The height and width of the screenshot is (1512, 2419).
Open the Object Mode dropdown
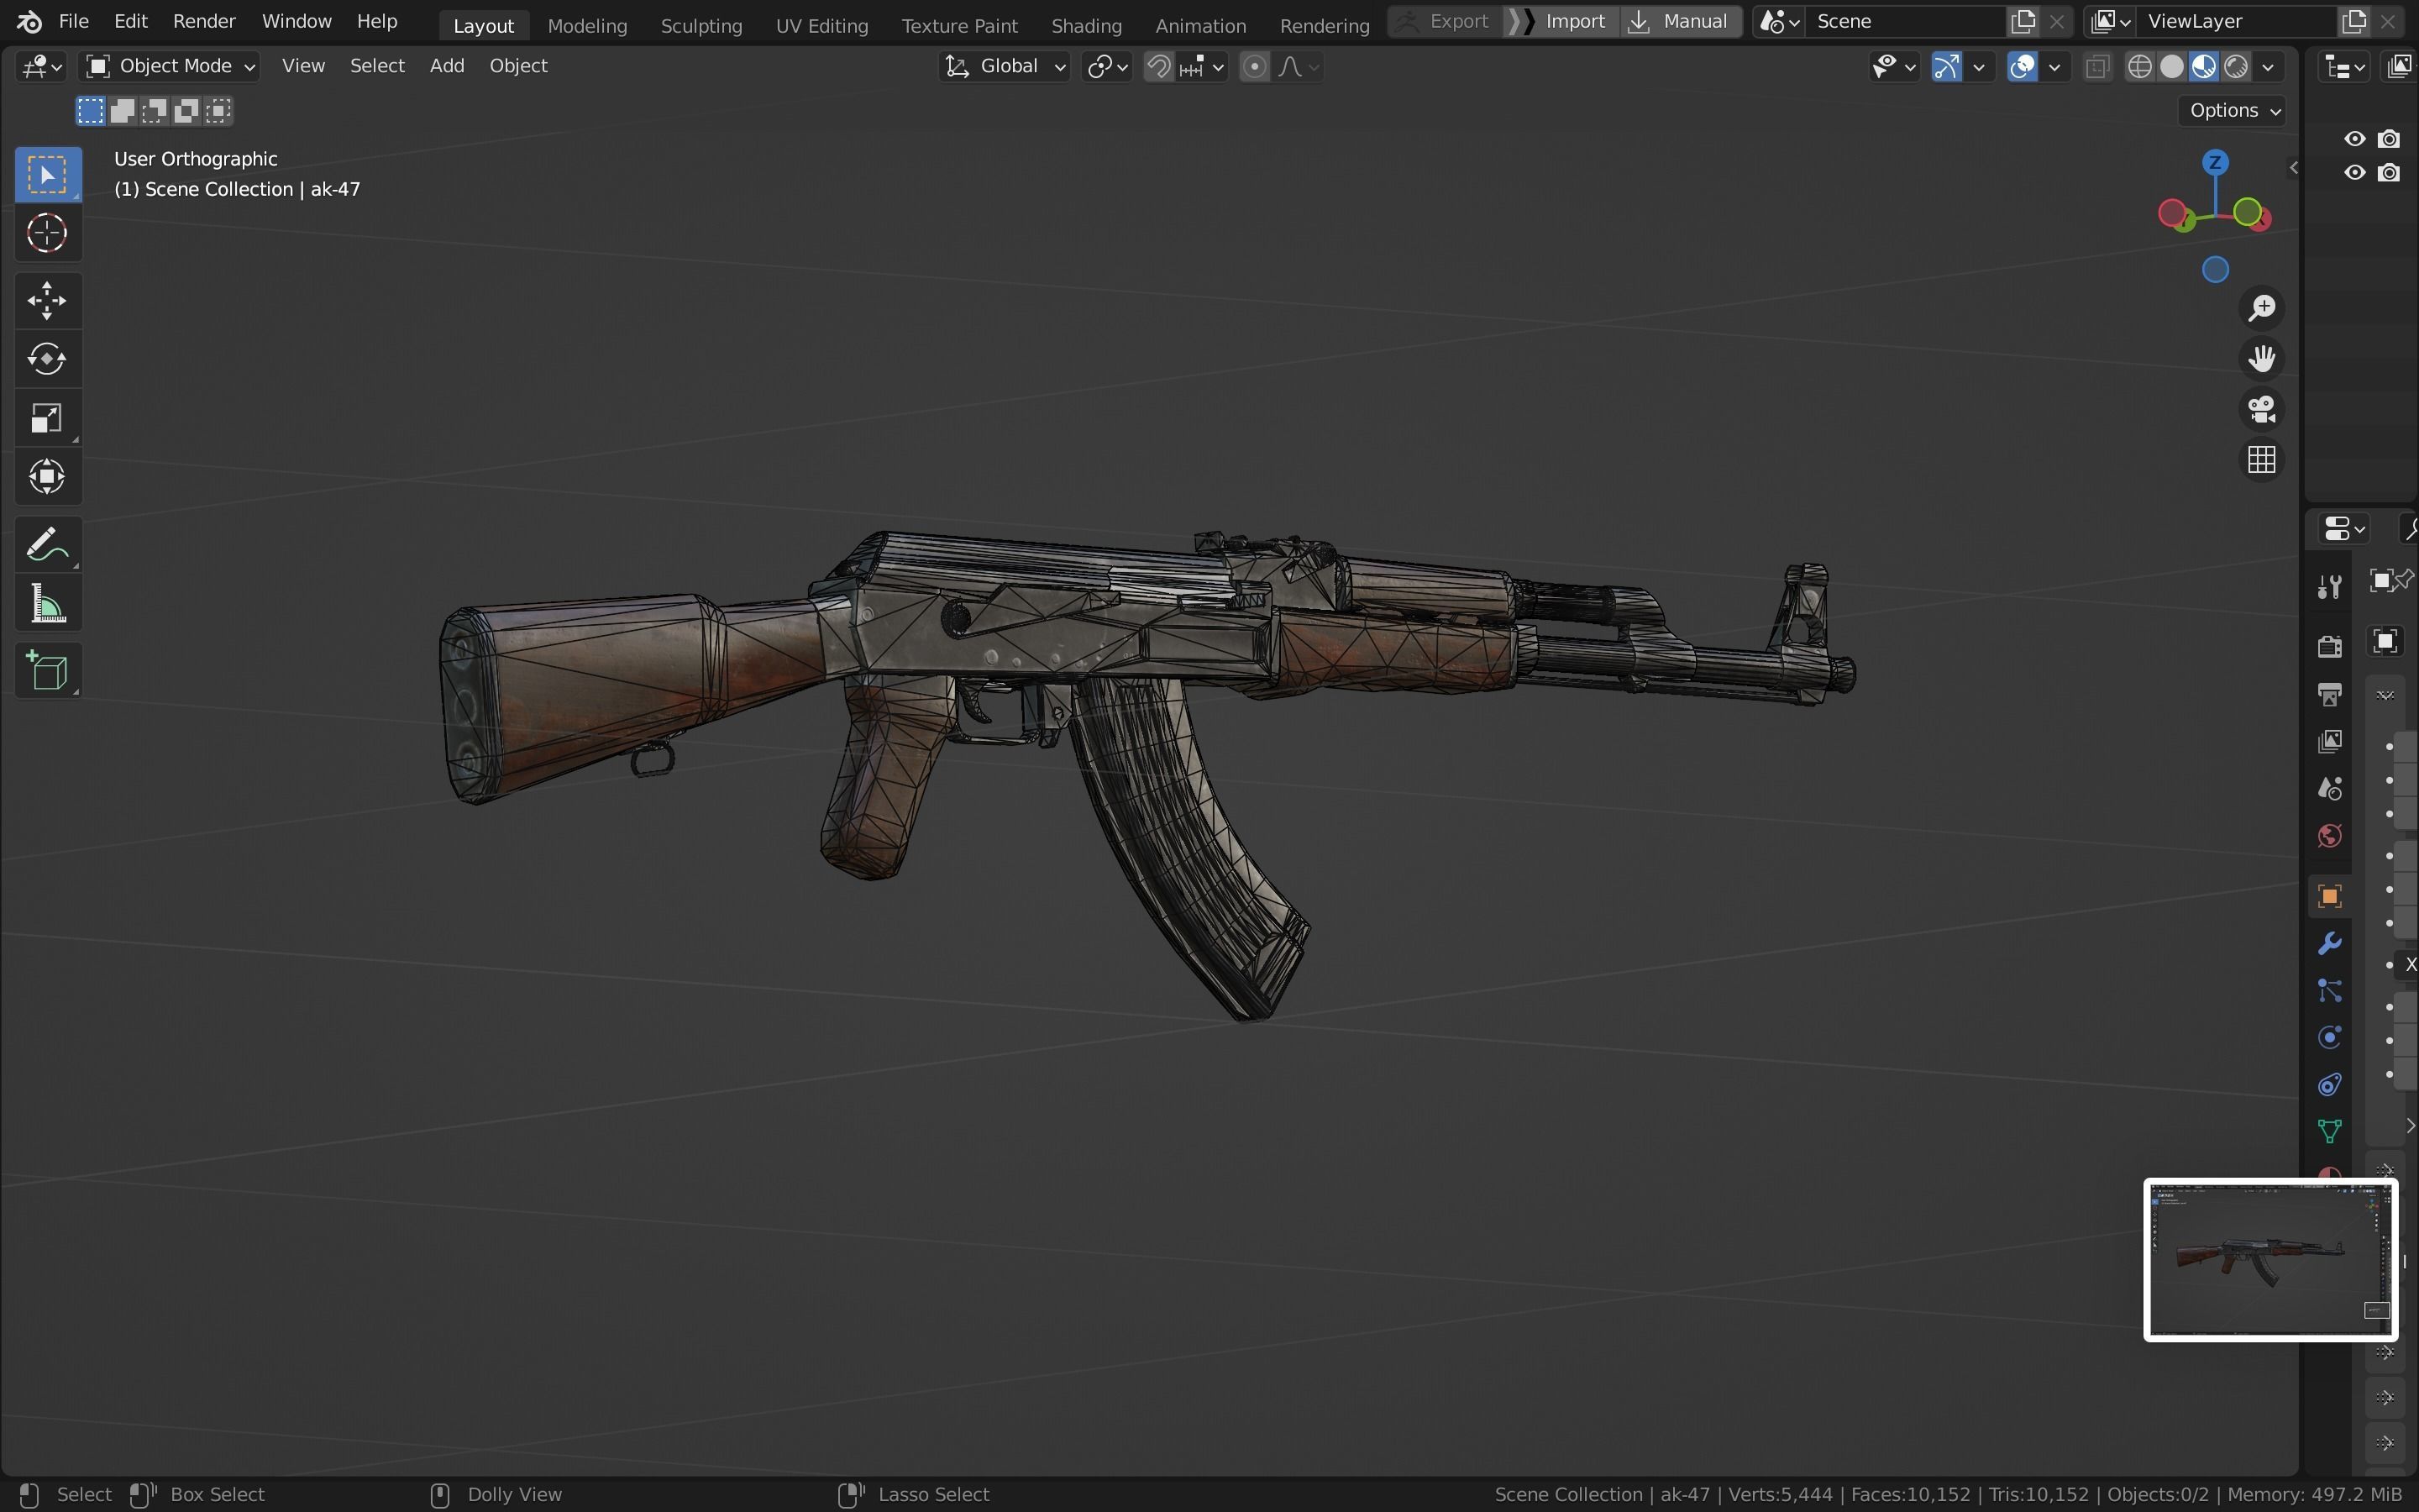coord(170,67)
